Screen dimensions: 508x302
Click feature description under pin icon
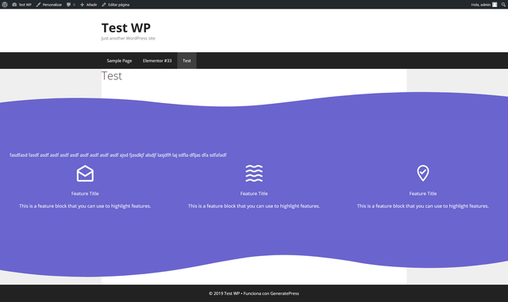click(423, 206)
